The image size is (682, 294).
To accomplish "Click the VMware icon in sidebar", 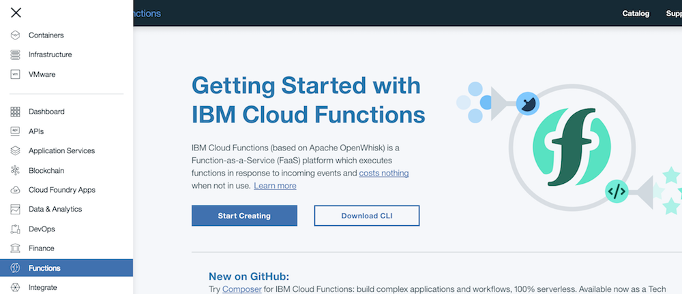I will [15, 74].
